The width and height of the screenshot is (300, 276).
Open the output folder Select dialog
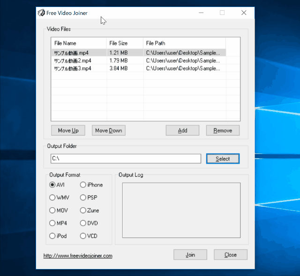[x=223, y=159]
